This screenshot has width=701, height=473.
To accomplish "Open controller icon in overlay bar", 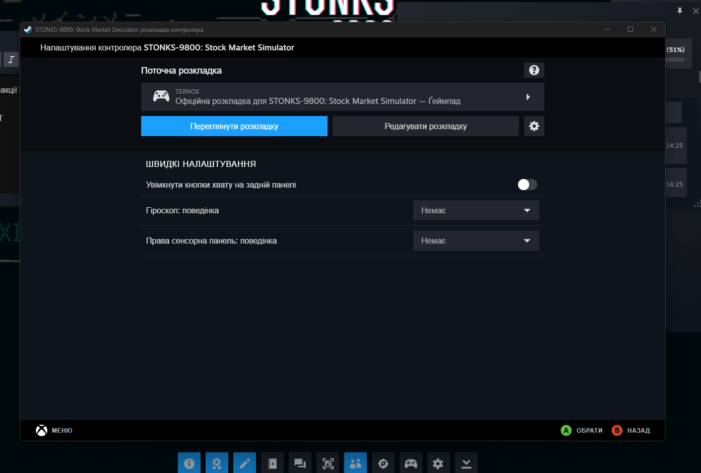I will tap(411, 463).
